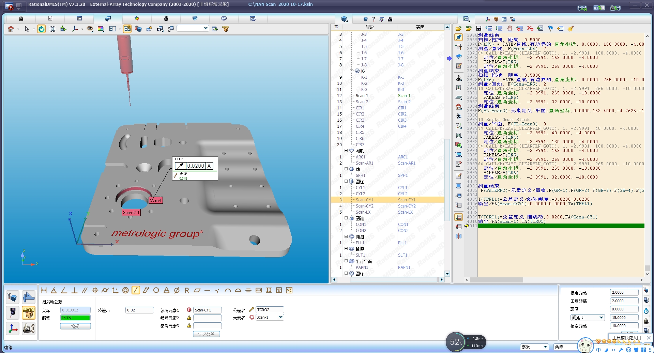The image size is (654, 353).
Task: Collapse the 圆弧 tree node
Action: click(x=346, y=150)
